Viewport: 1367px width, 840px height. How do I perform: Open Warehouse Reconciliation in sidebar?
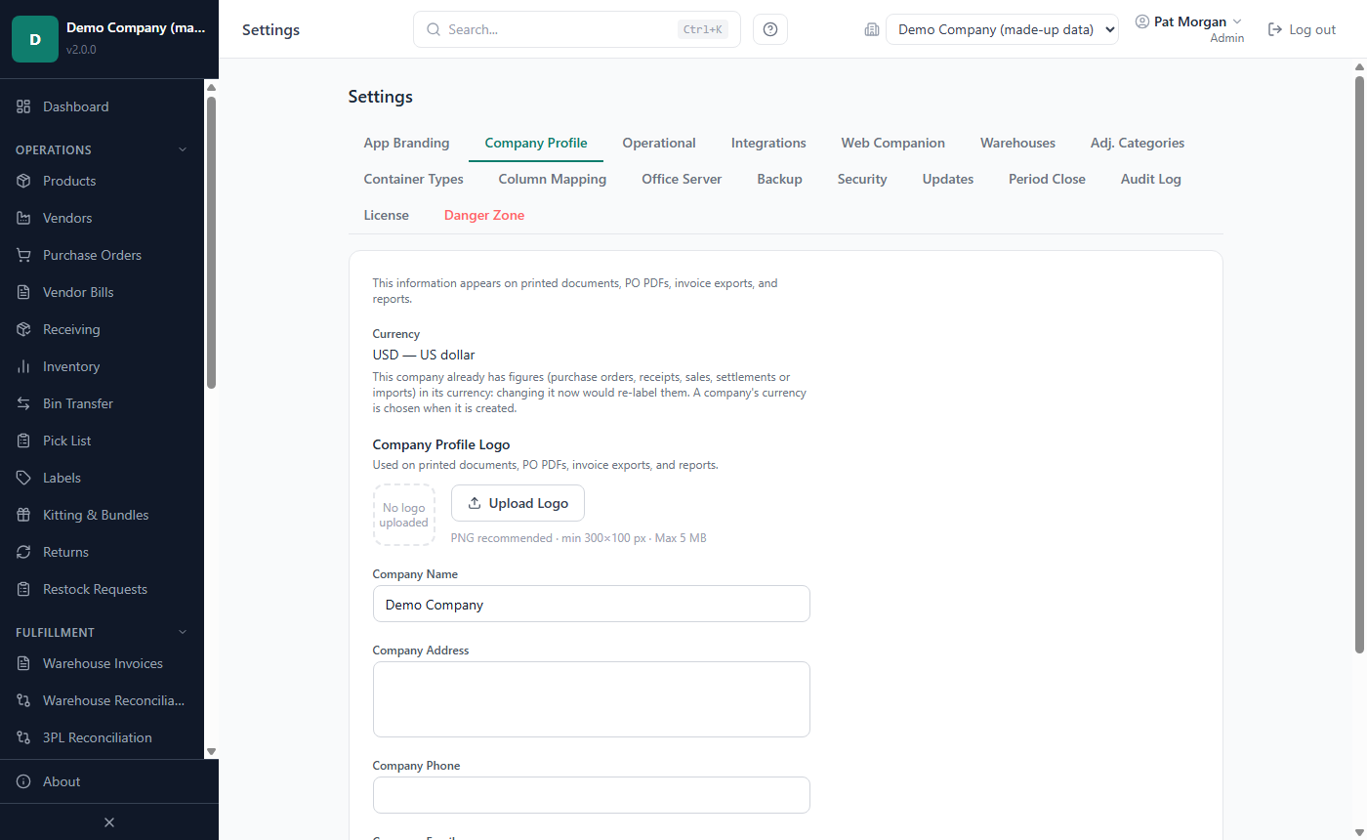pos(102,700)
